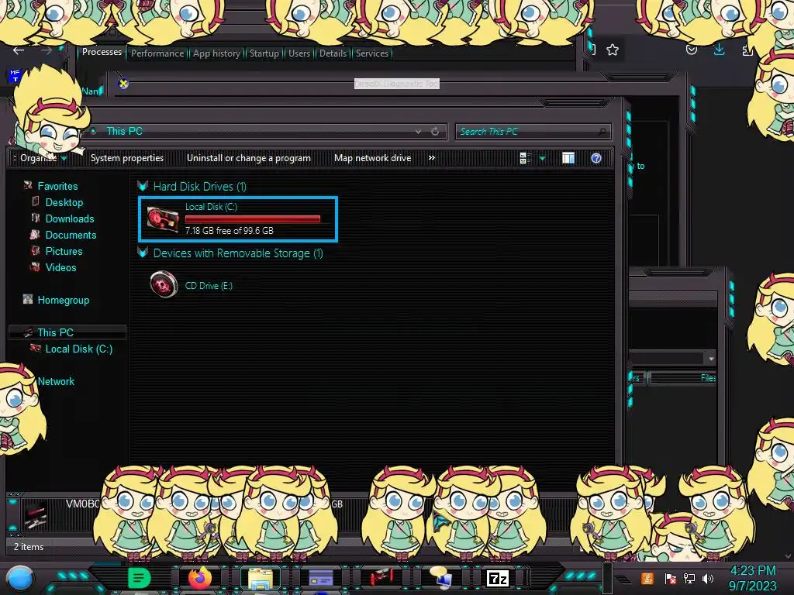Image resolution: width=794 pixels, height=595 pixels.
Task: Open the browser downloads arrow icon
Action: 719,50
